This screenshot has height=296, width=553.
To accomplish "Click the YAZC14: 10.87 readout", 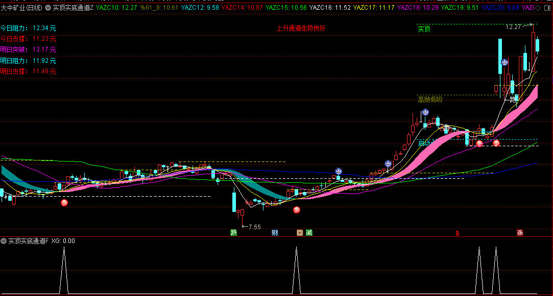I will point(242,8).
